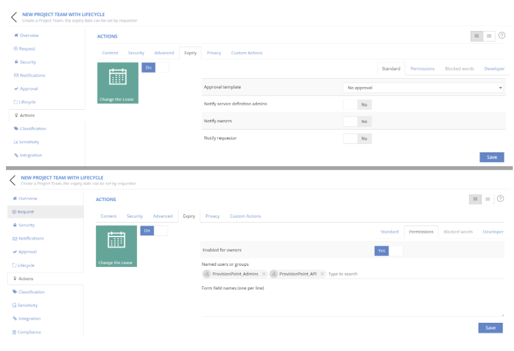The height and width of the screenshot is (351, 514).
Task: Select Developer sub-tab in top panel
Action: click(x=494, y=68)
